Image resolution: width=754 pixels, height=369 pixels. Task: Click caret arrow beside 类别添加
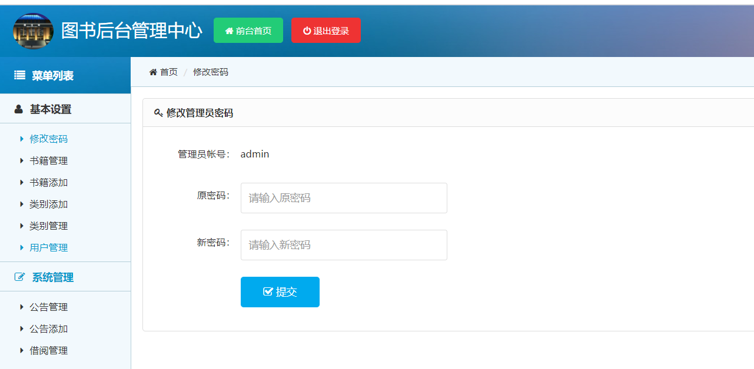click(x=22, y=204)
